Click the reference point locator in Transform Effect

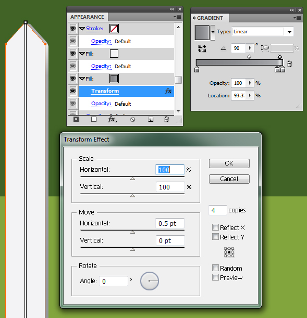pyautogui.click(x=229, y=252)
